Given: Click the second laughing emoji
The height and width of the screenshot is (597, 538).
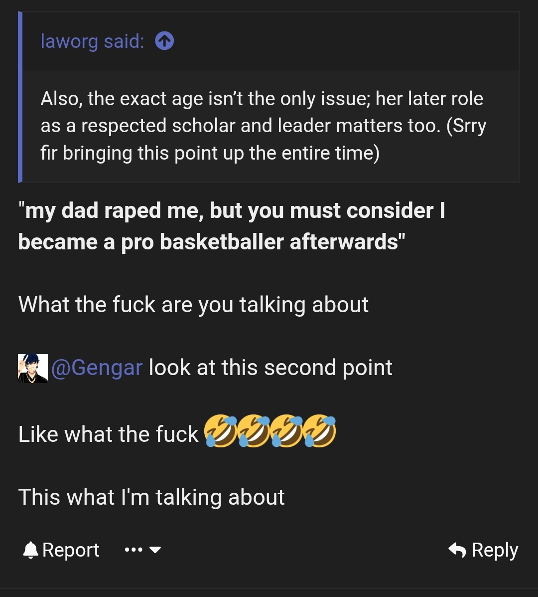Looking at the screenshot, I should [254, 431].
